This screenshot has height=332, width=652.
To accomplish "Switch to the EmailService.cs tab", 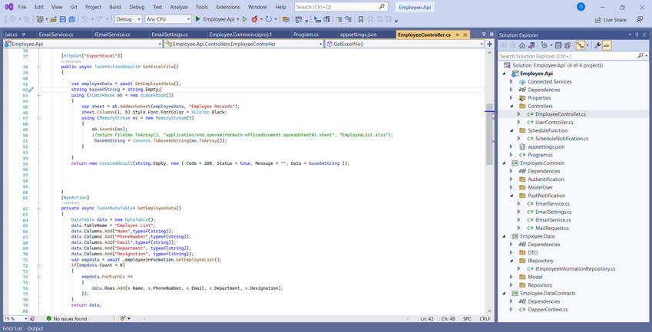I will (56, 35).
